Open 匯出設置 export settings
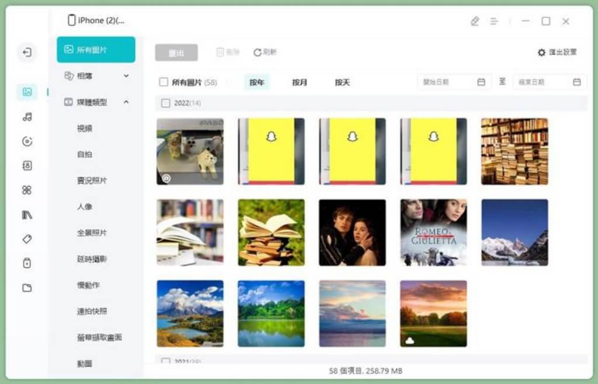The image size is (598, 384). [557, 52]
